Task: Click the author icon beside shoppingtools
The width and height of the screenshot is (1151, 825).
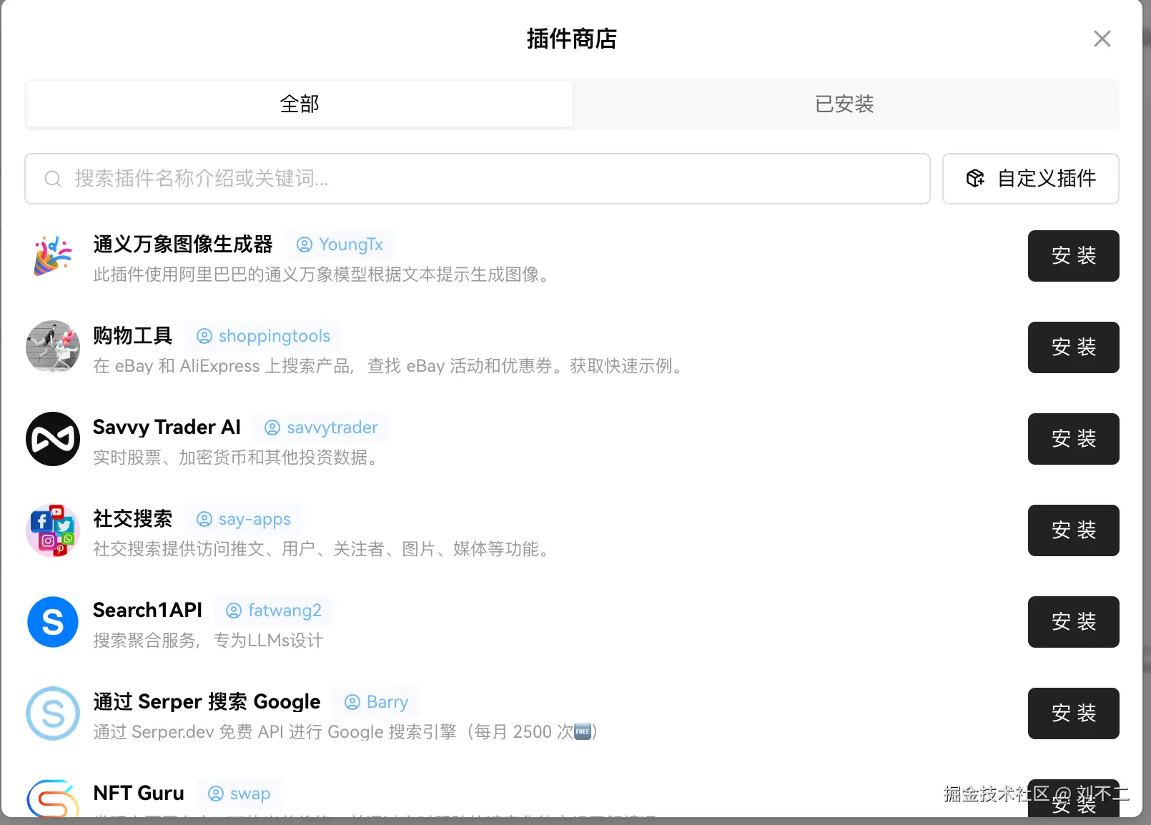Action: click(x=204, y=336)
